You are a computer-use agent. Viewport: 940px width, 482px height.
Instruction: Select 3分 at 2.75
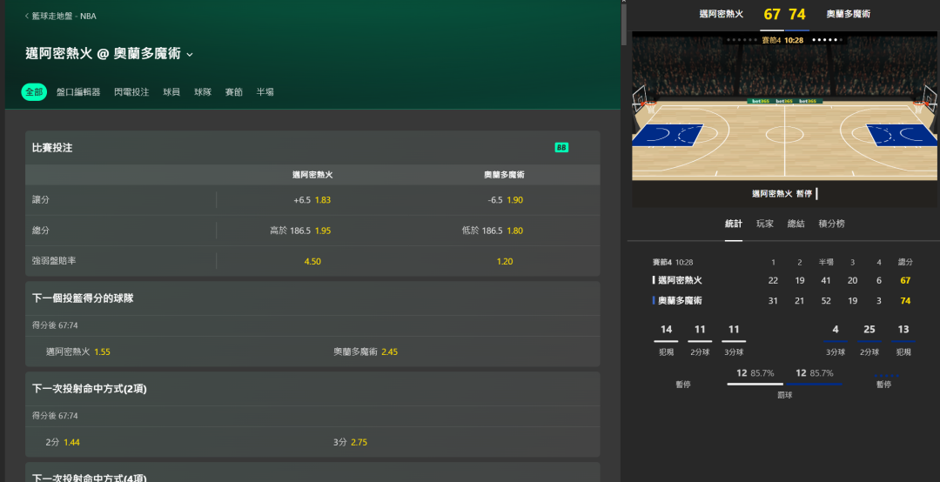tap(456, 442)
